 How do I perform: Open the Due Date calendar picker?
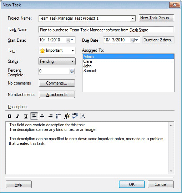tap(134, 40)
